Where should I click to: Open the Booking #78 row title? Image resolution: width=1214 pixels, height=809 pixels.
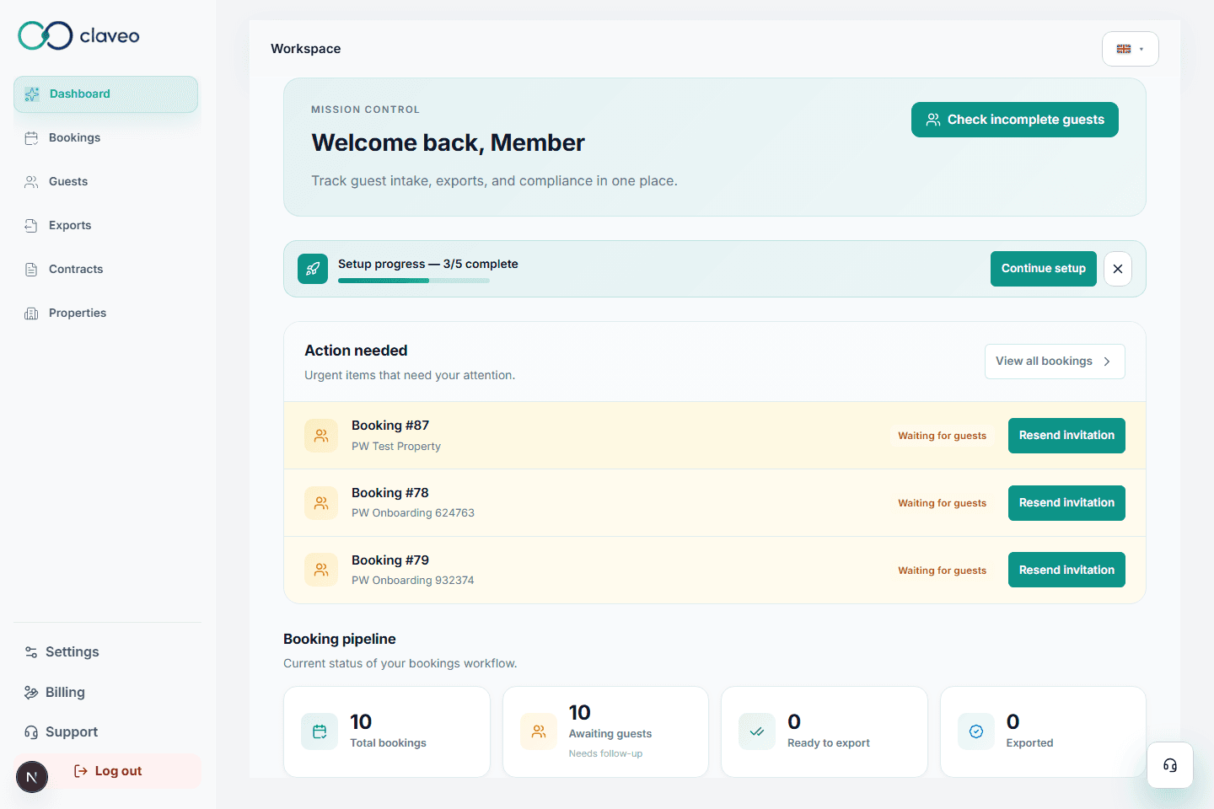tap(390, 493)
